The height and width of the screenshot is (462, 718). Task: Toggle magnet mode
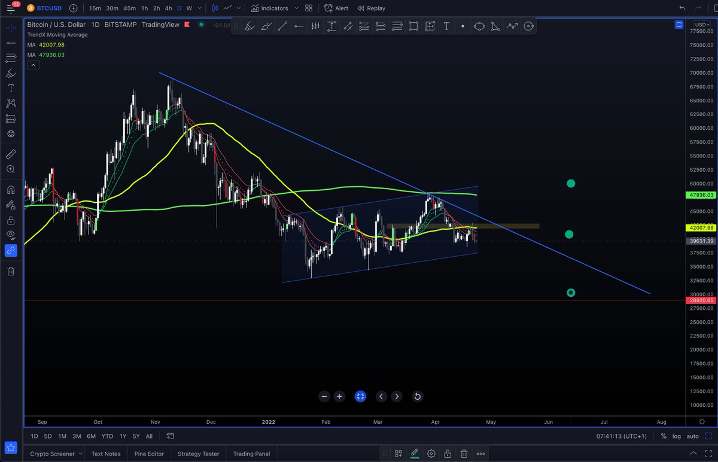tap(11, 190)
